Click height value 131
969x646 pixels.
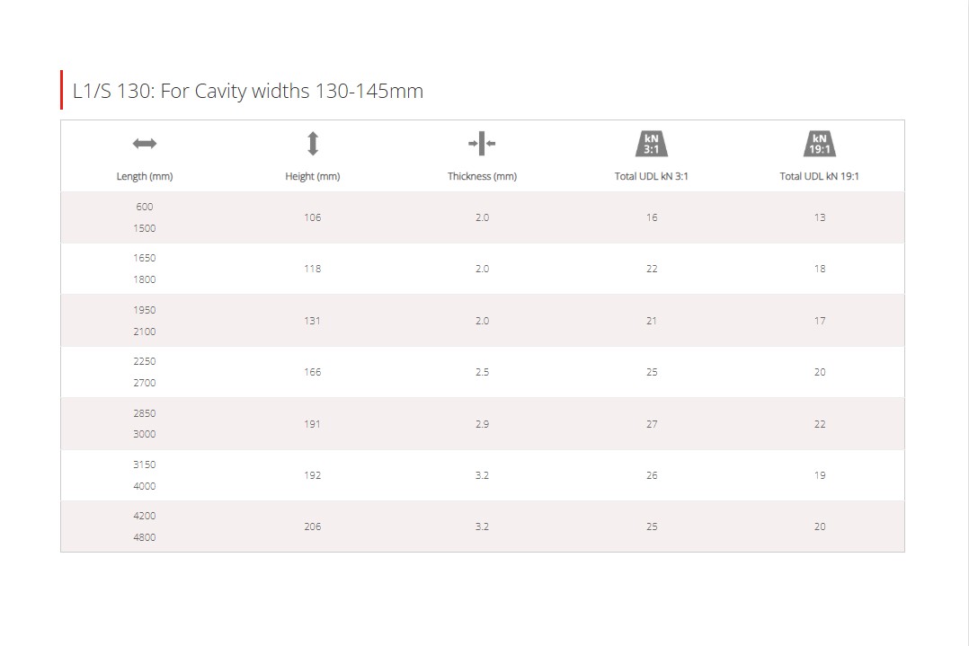point(313,321)
